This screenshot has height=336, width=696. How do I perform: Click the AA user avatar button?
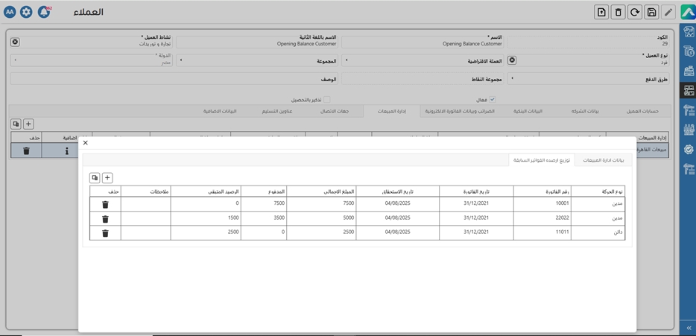[10, 12]
